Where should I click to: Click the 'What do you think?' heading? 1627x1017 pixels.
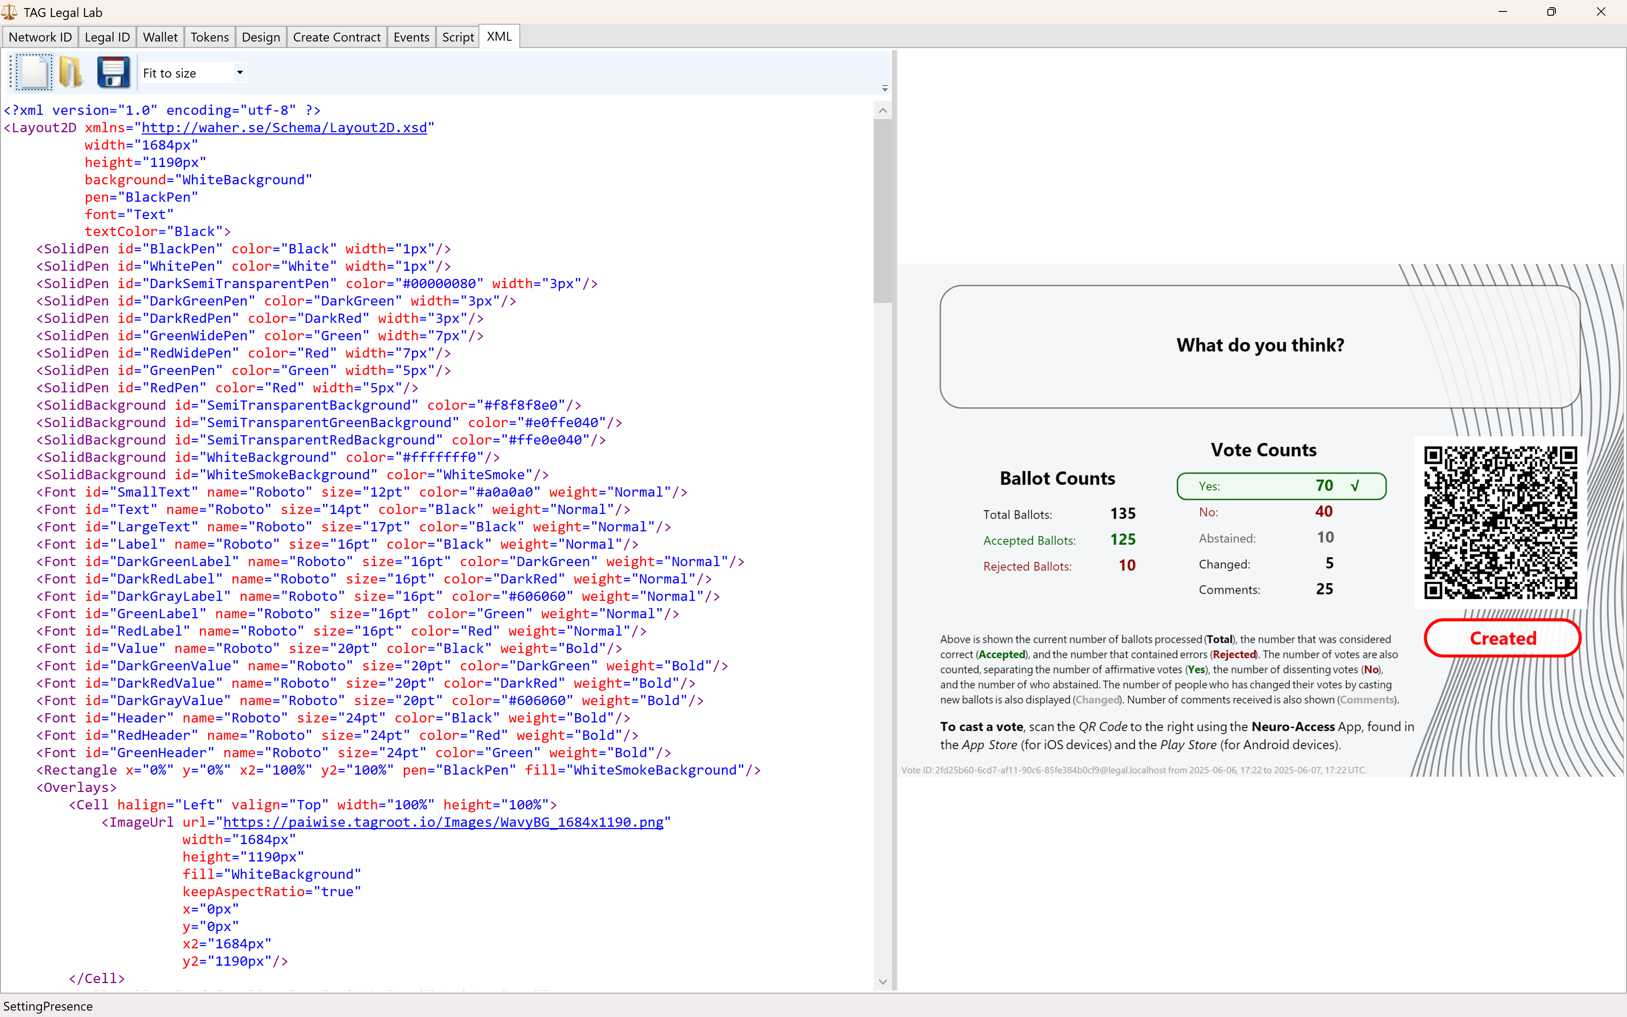pos(1260,345)
